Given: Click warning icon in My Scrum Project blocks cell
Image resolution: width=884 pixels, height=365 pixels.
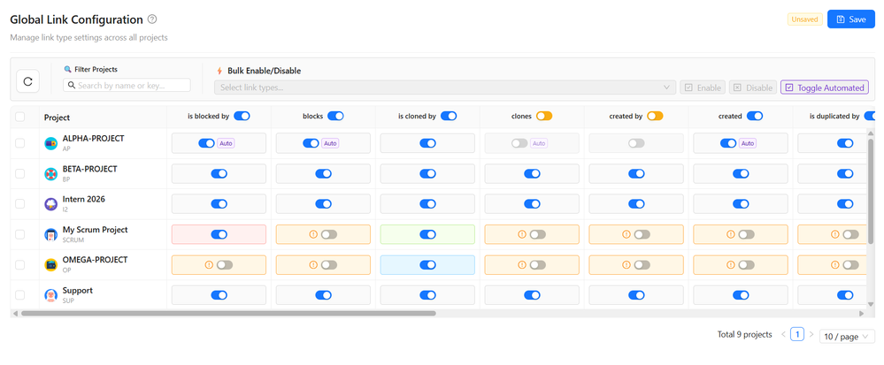Looking at the screenshot, I should 313,234.
